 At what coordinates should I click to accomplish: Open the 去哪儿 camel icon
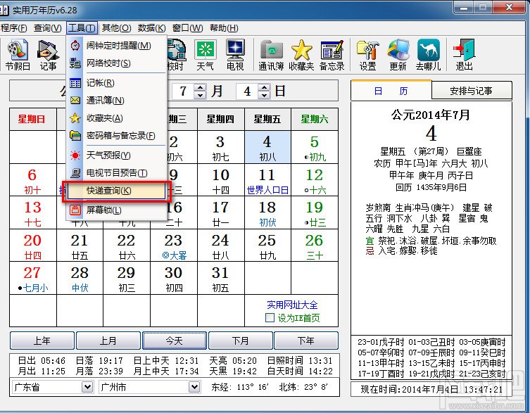428,55
